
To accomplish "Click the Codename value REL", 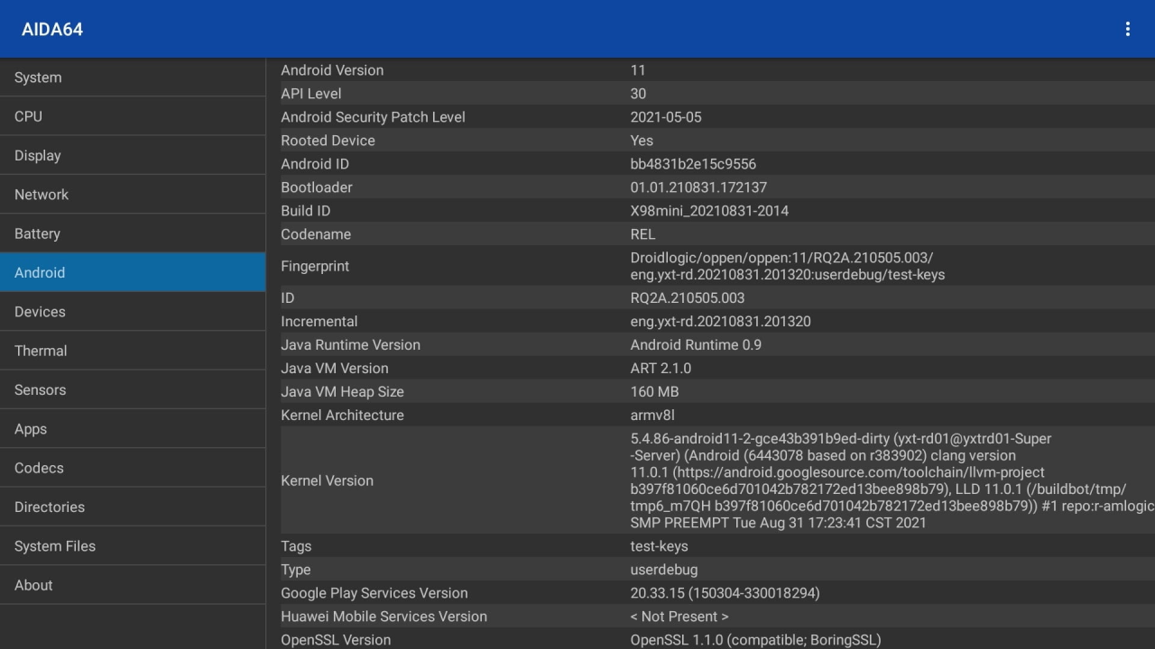I will click(642, 234).
